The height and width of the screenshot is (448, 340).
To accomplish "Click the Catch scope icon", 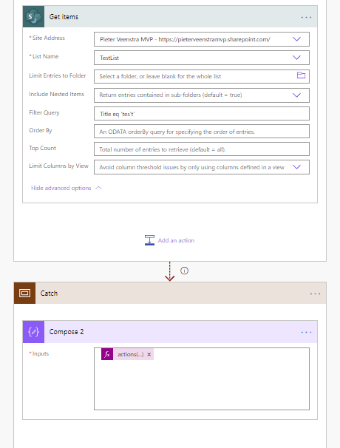I will (24, 293).
